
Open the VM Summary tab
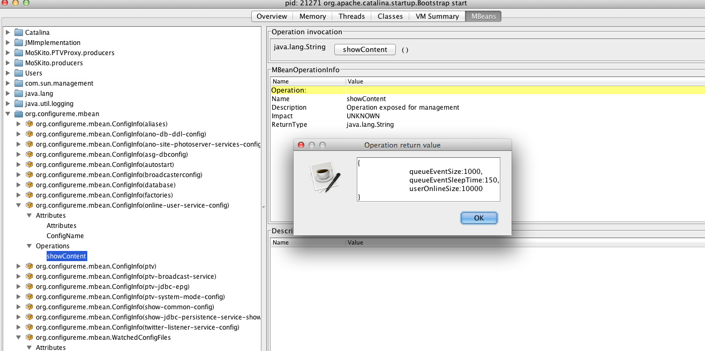(437, 16)
